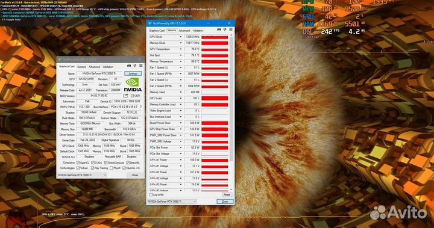Click refresh icon in Sensors window toolbar

pyautogui.click(x=225, y=29)
